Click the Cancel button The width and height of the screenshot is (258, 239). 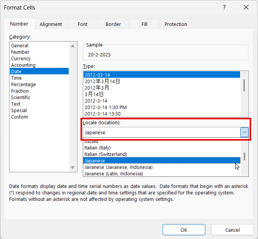(232, 230)
